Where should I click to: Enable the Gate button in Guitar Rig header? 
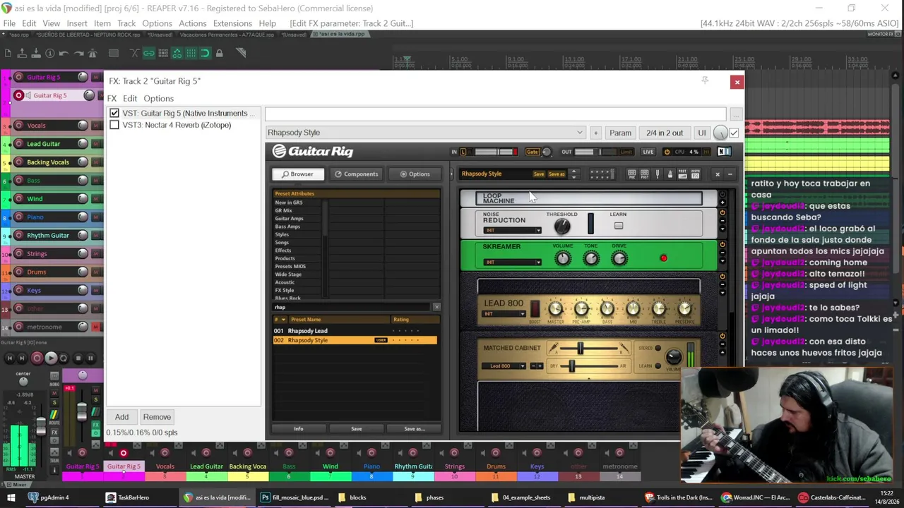pyautogui.click(x=533, y=152)
